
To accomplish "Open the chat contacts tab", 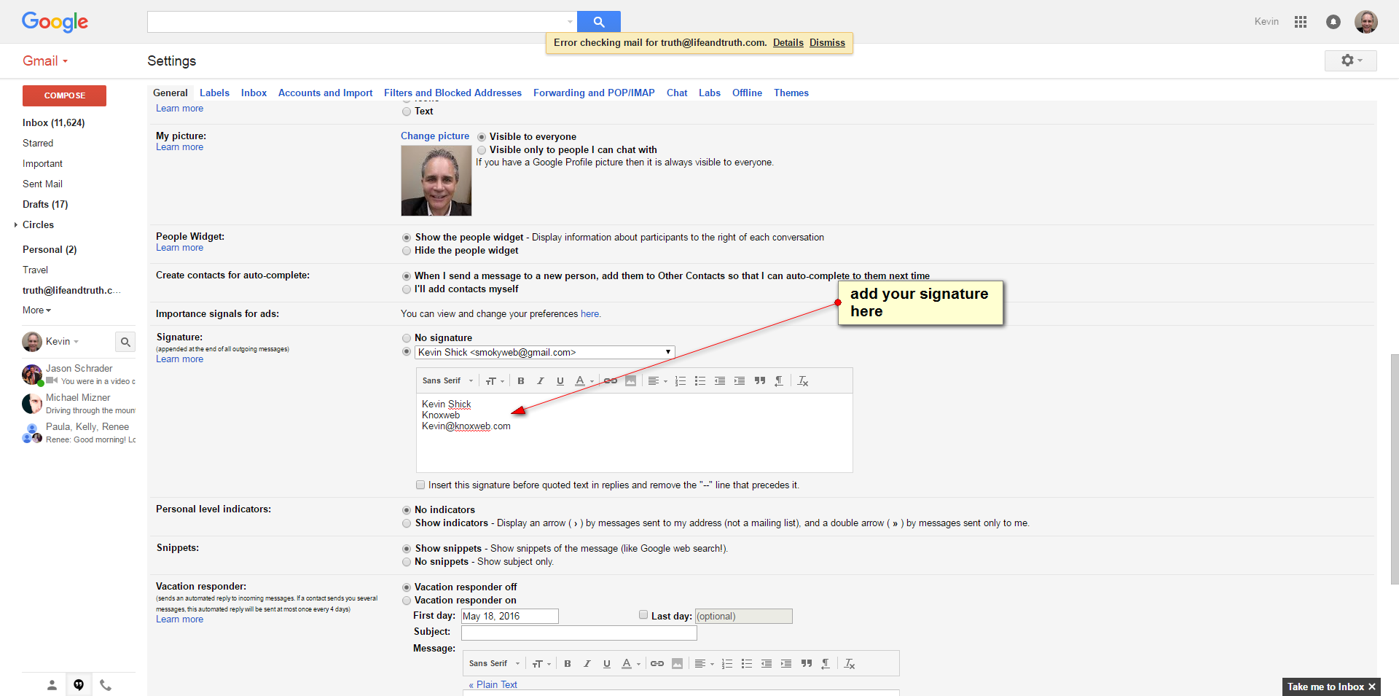I will tap(52, 684).
